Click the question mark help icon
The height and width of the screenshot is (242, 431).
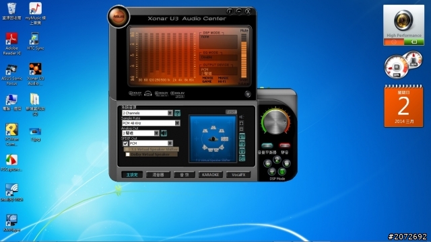[177, 113]
